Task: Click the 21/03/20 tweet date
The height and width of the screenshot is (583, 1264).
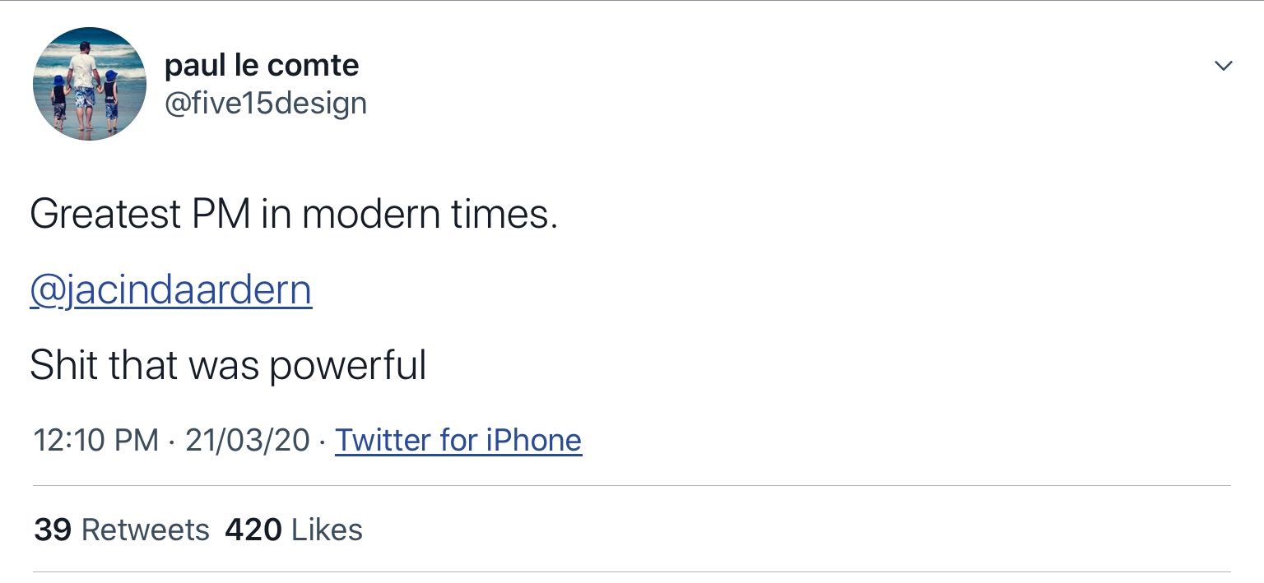Action: (247, 440)
